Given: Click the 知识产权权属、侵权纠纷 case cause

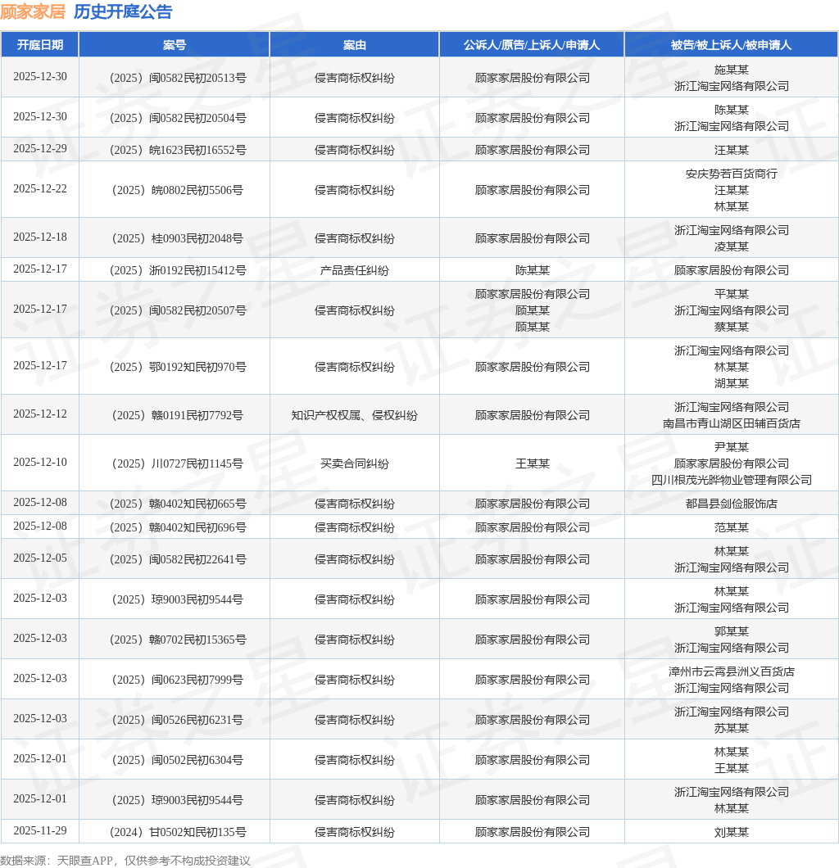Looking at the screenshot, I should pos(355,415).
